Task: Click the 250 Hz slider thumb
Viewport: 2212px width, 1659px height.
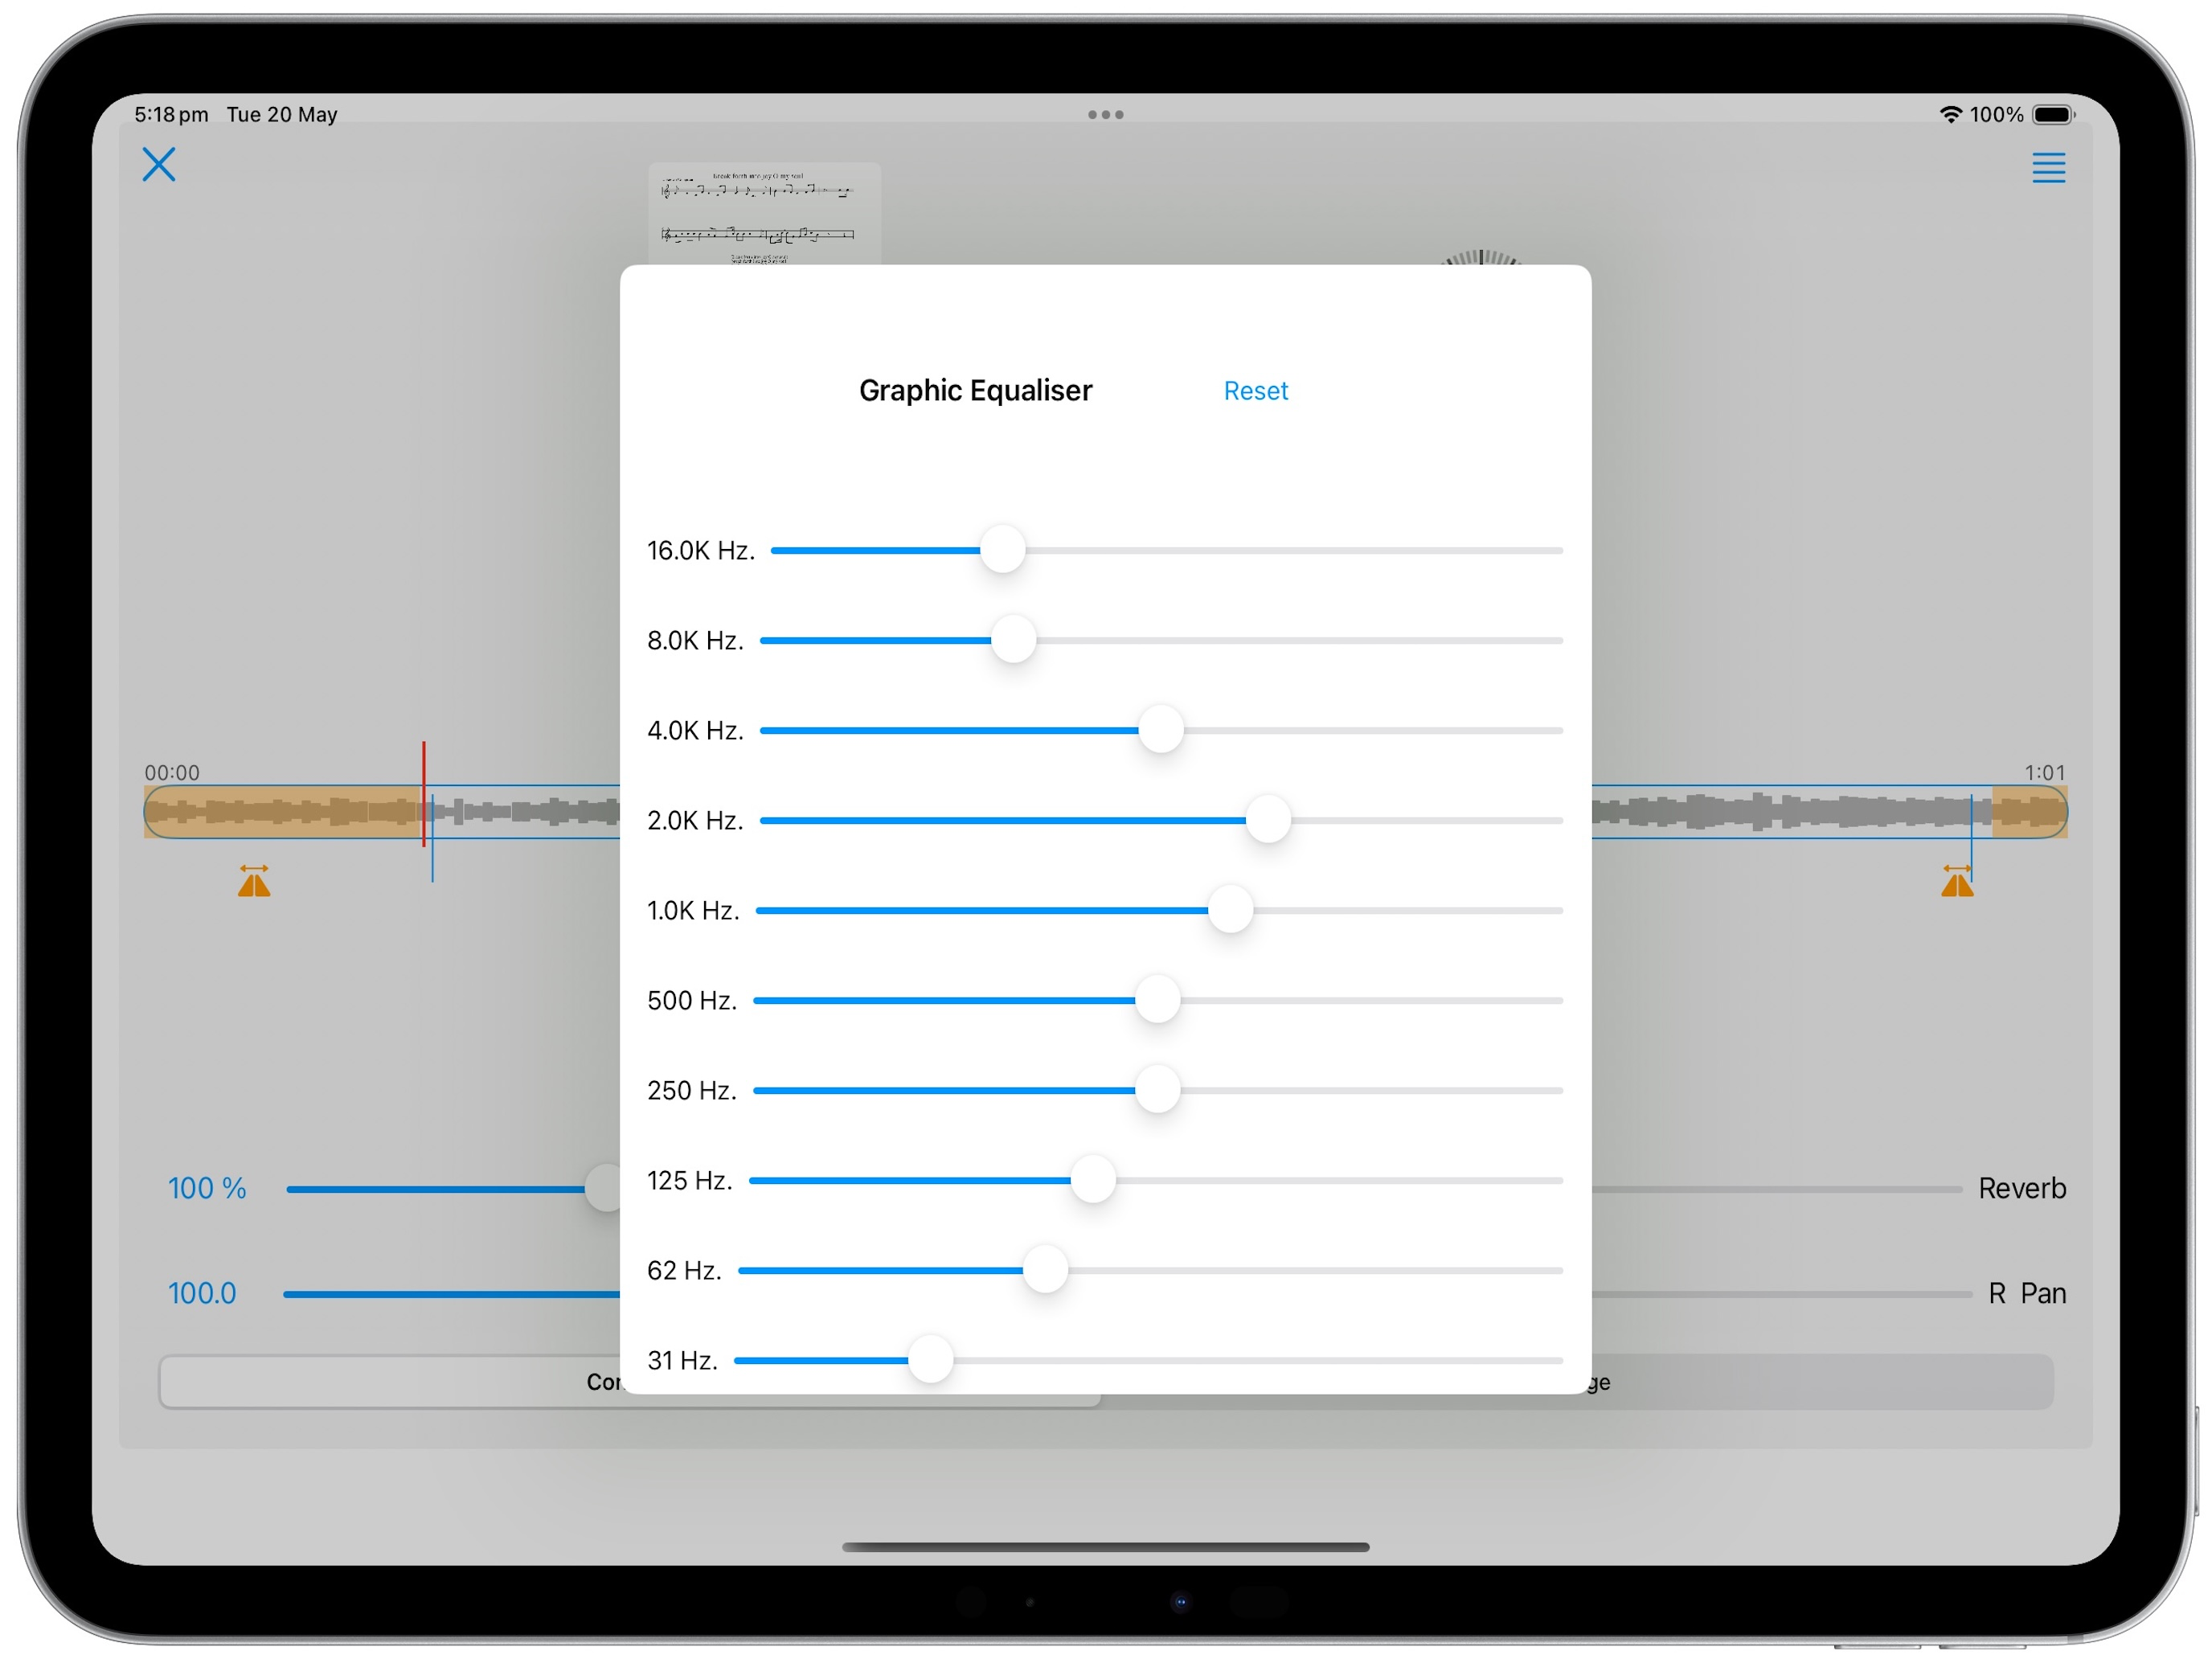Action: 1157,1090
